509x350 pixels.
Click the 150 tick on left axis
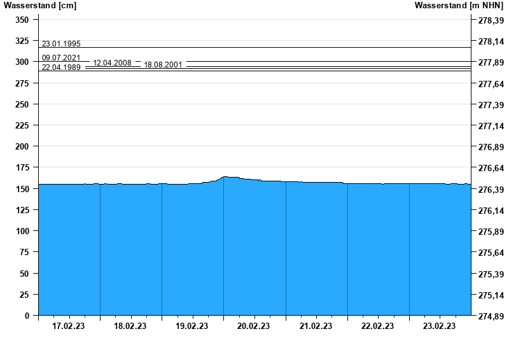(x=22, y=189)
